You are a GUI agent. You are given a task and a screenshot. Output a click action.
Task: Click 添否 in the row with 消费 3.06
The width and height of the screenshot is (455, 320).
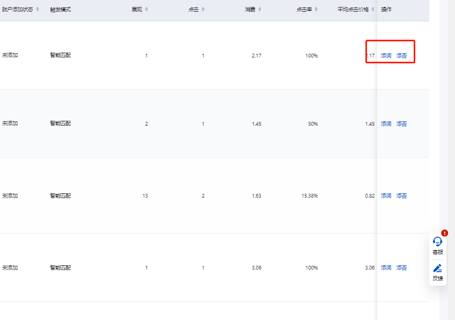tap(401, 268)
